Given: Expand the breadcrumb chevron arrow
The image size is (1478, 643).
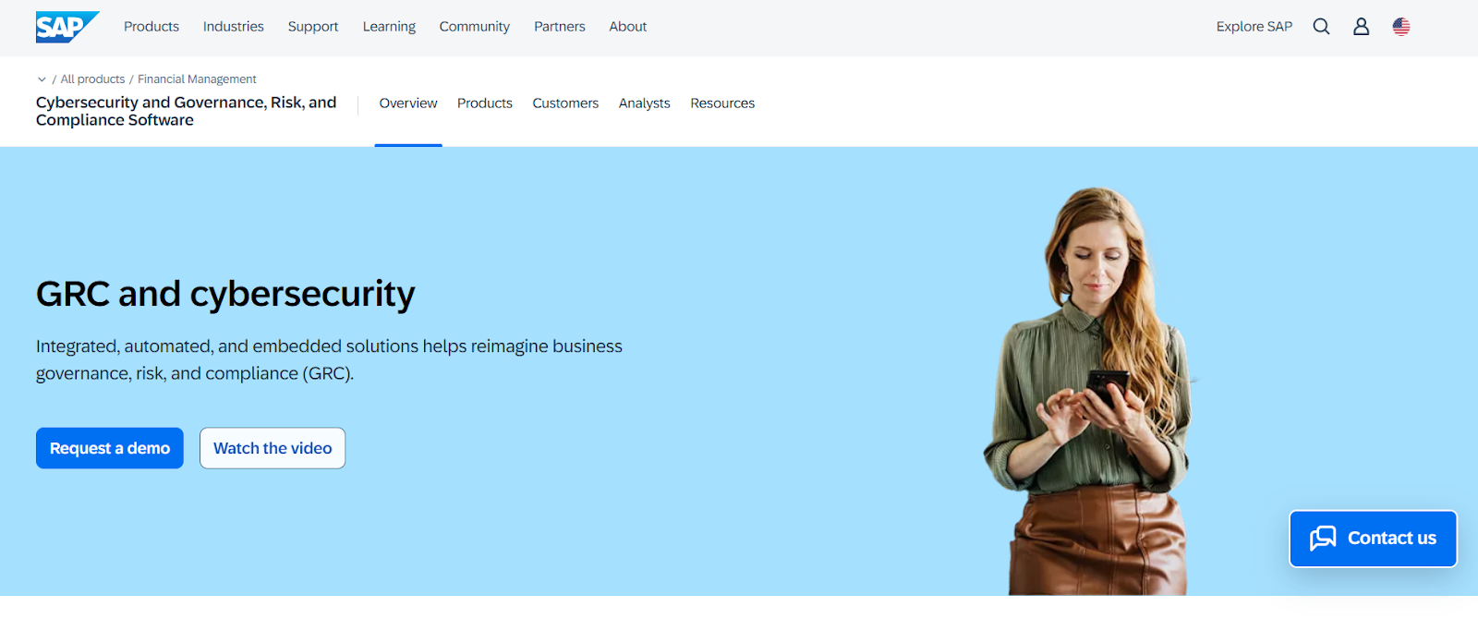Looking at the screenshot, I should [x=42, y=79].
